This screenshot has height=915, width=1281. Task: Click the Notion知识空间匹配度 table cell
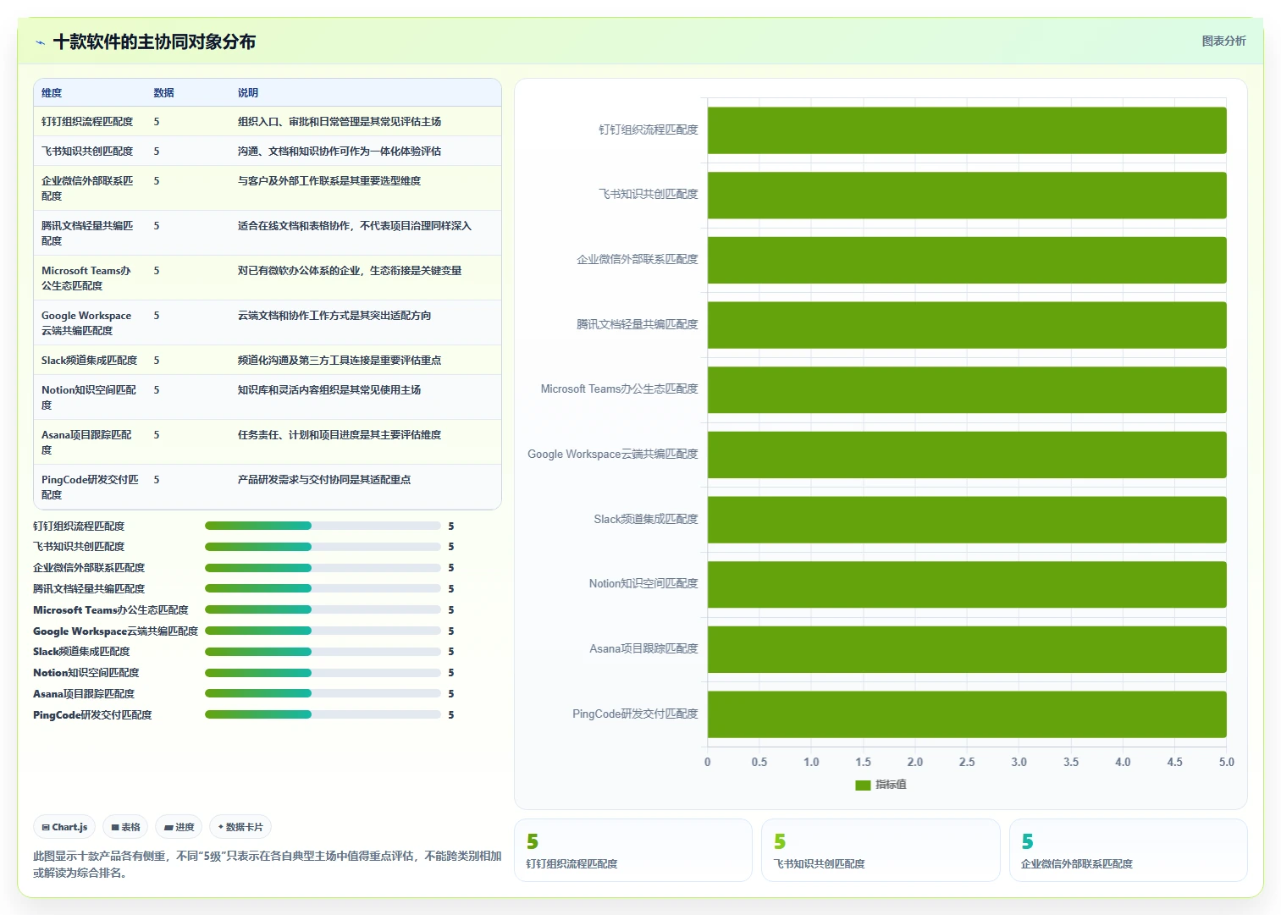point(89,397)
